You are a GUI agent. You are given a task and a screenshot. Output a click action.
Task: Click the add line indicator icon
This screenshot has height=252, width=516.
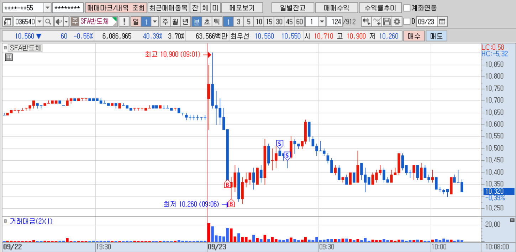click(377, 22)
